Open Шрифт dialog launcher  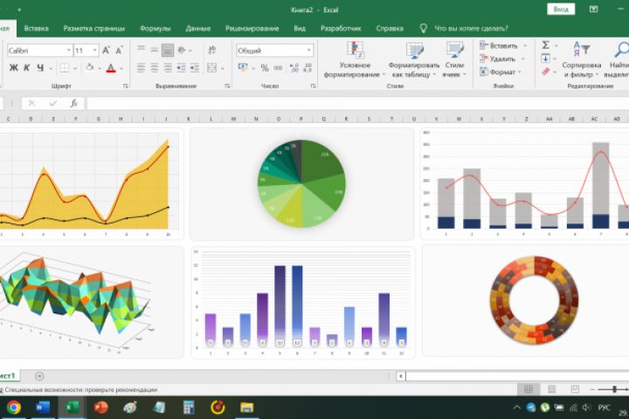(x=126, y=86)
